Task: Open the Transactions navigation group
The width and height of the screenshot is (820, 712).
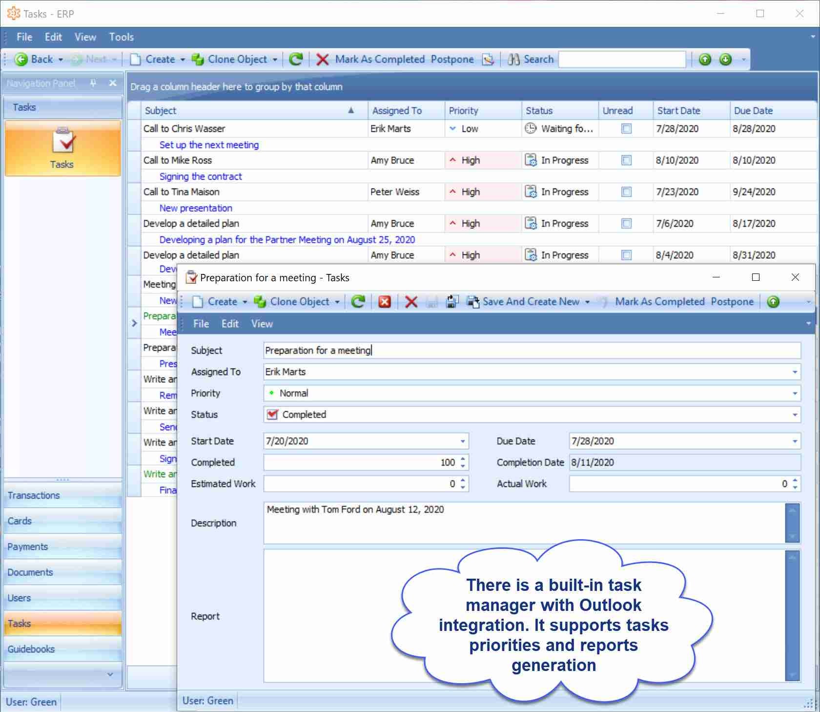Action: point(34,495)
